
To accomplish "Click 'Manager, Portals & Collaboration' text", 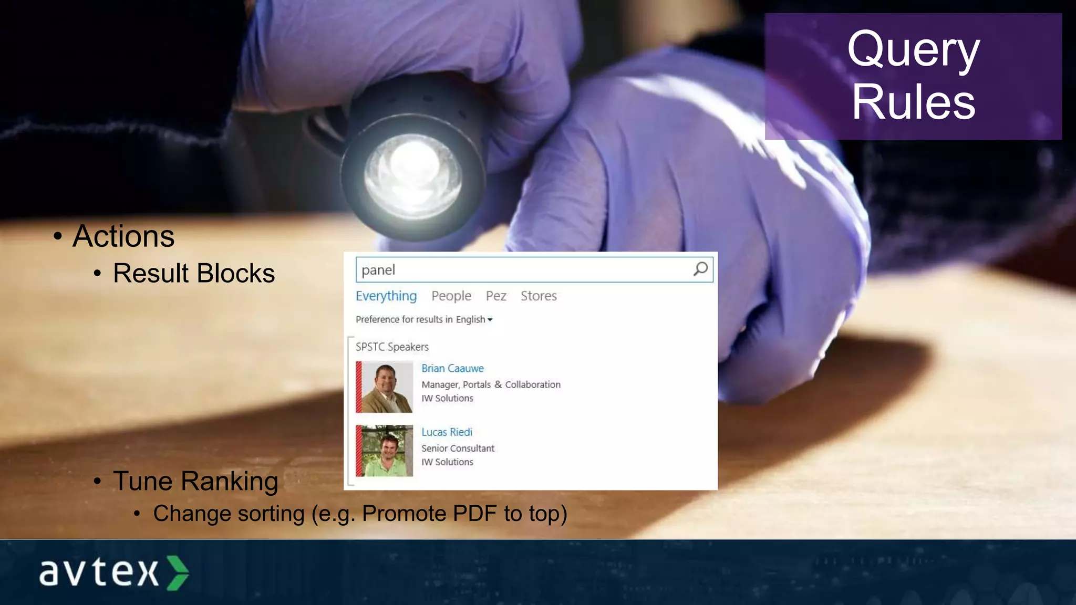I will [491, 384].
